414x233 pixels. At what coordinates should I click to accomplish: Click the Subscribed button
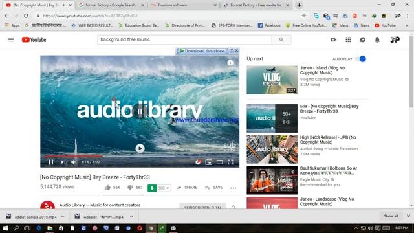202,206
